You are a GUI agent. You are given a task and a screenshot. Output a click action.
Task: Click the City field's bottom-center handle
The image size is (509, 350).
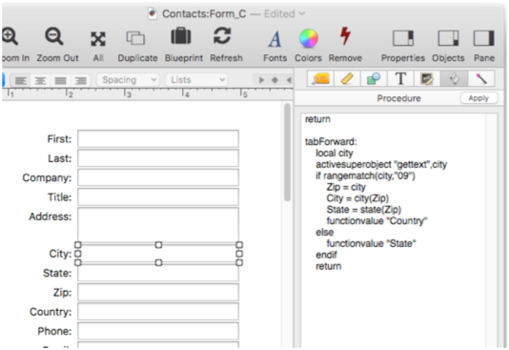tap(158, 262)
